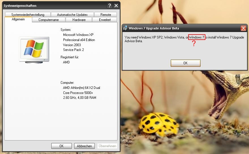Open the Systemwiederherstellung tab

pyautogui.click(x=28, y=15)
